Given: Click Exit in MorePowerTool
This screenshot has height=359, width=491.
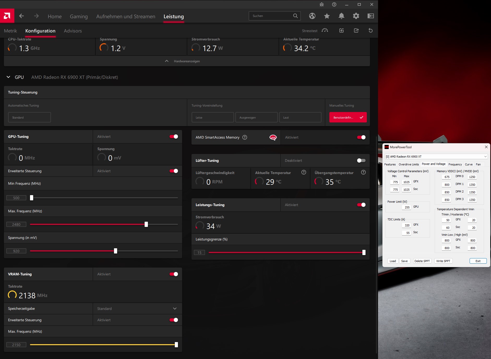Looking at the screenshot, I should click(x=478, y=261).
